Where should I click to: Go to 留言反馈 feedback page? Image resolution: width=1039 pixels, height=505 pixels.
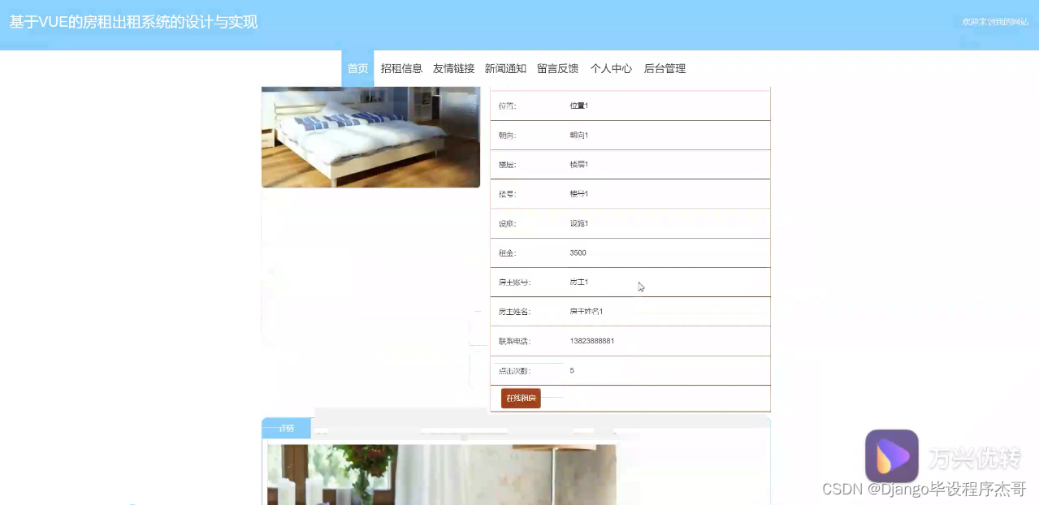coord(557,68)
